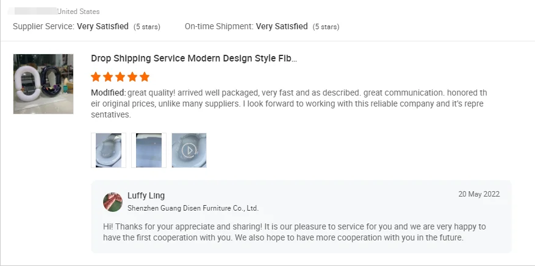Click "(5 stars)" beside On-time Shipment
This screenshot has width=535, height=266.
[326, 27]
